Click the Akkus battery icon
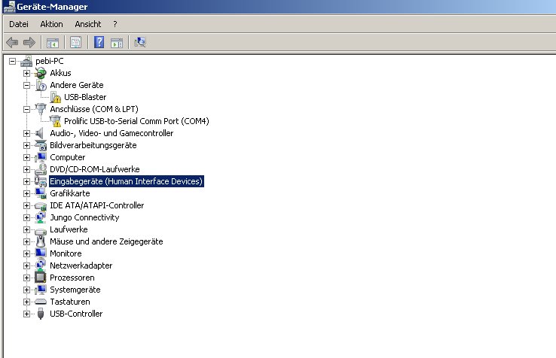 (x=41, y=73)
